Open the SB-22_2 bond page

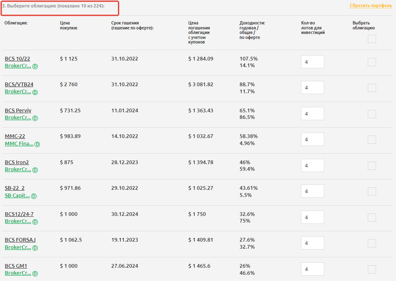click(15, 188)
